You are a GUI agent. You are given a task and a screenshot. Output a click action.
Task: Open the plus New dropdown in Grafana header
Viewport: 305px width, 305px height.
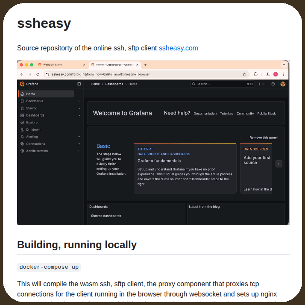point(261,84)
